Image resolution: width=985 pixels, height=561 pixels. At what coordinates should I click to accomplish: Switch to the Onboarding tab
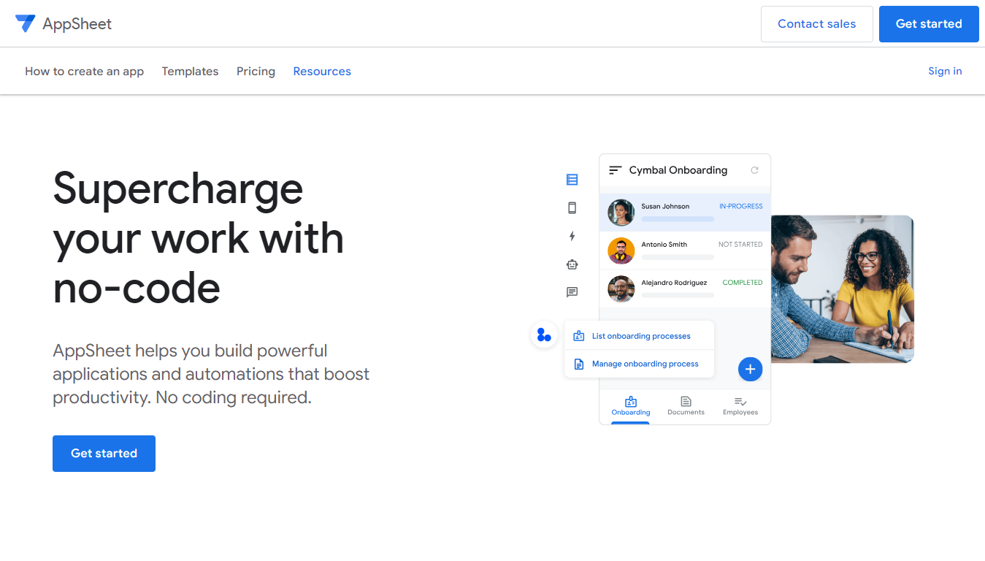pos(631,406)
